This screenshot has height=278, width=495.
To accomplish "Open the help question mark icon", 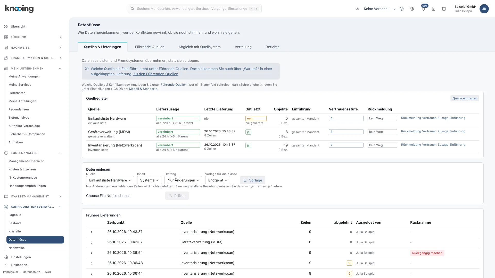I will point(402,9).
